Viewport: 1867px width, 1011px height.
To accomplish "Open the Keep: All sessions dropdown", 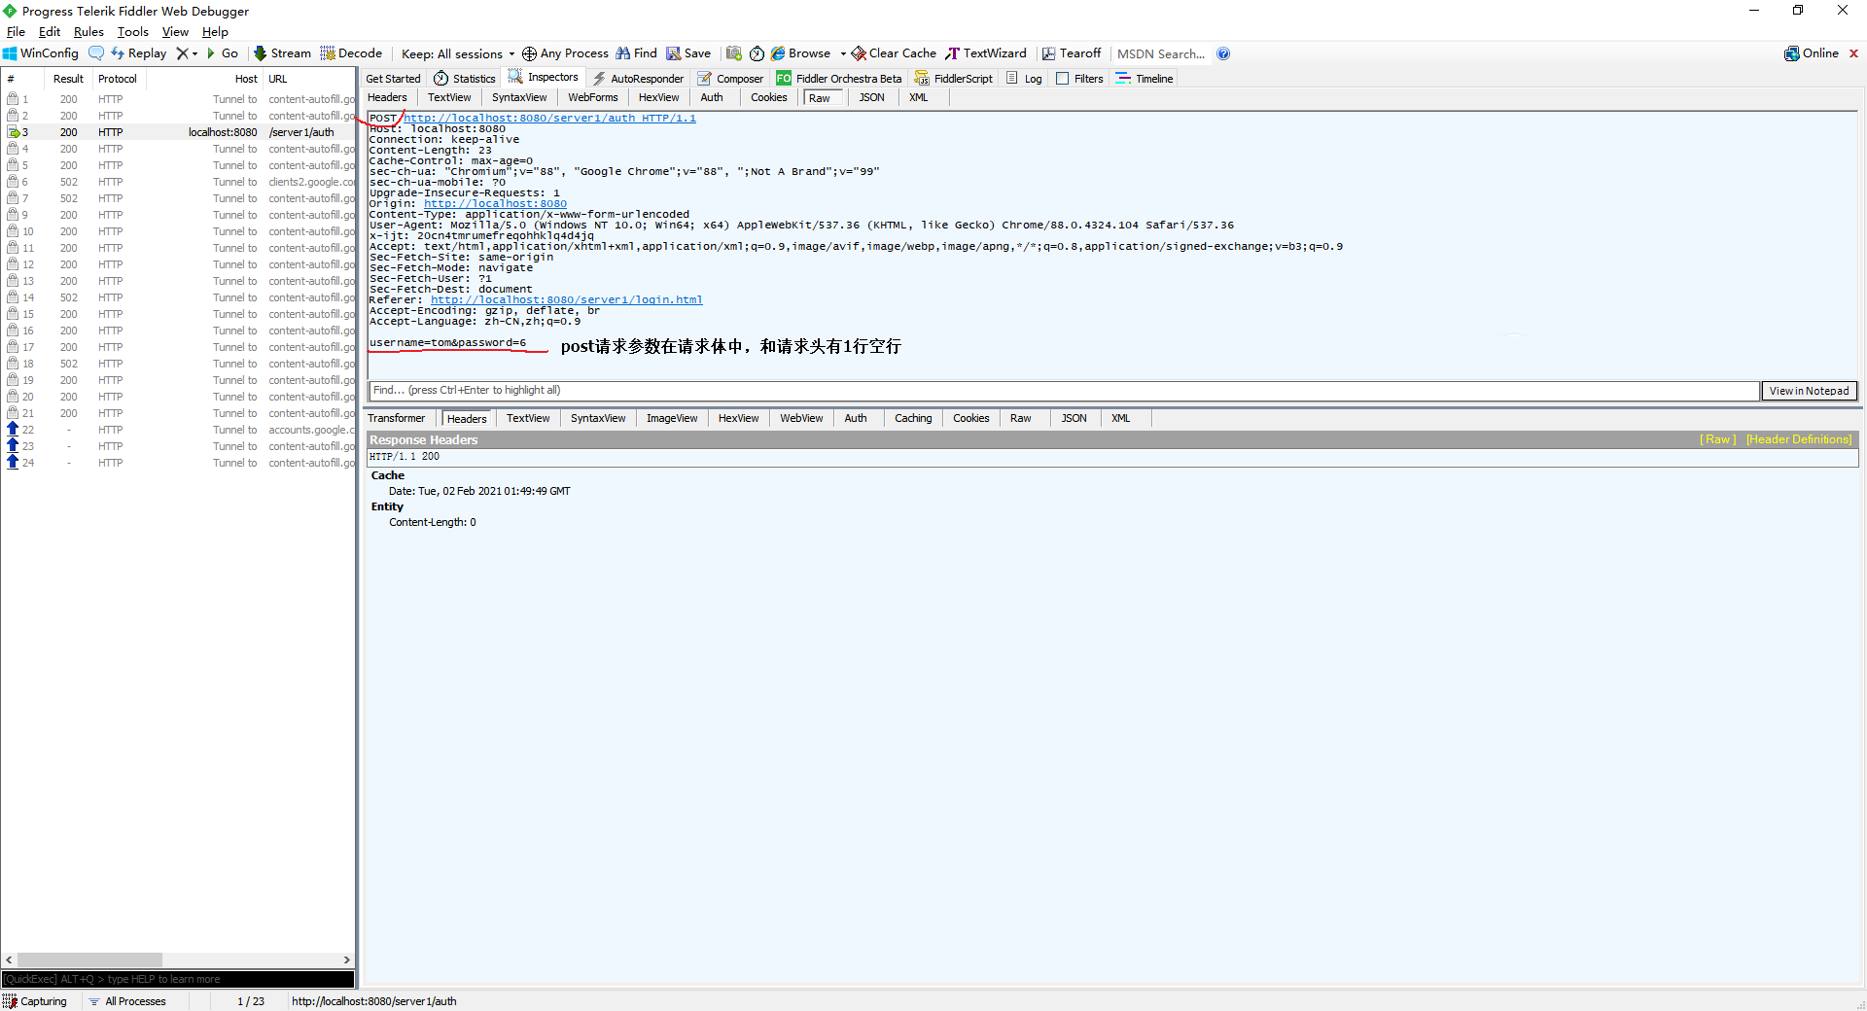I will click(x=458, y=53).
